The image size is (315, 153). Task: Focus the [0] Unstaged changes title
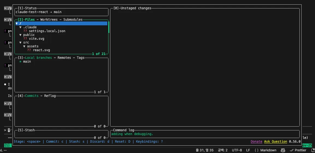(133, 8)
